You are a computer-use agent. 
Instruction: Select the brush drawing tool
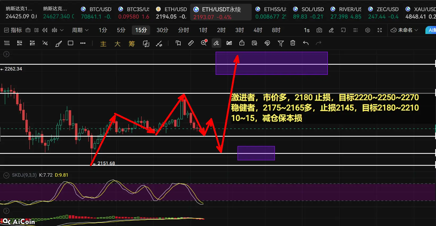[58, 44]
